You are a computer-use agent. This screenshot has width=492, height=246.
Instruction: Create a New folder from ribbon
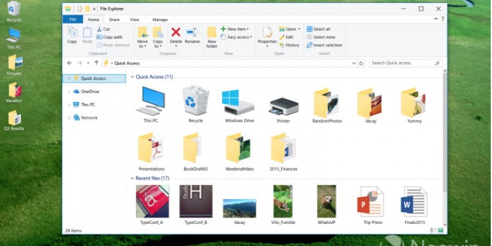[212, 37]
